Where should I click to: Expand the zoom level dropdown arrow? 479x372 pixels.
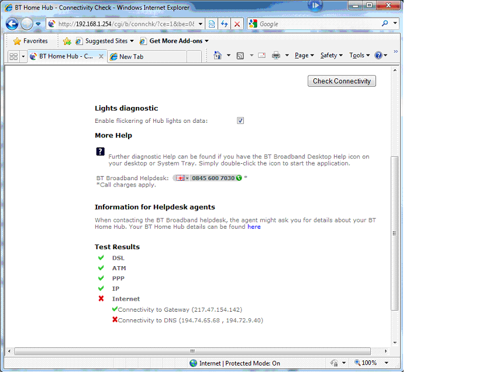pyautogui.click(x=387, y=363)
